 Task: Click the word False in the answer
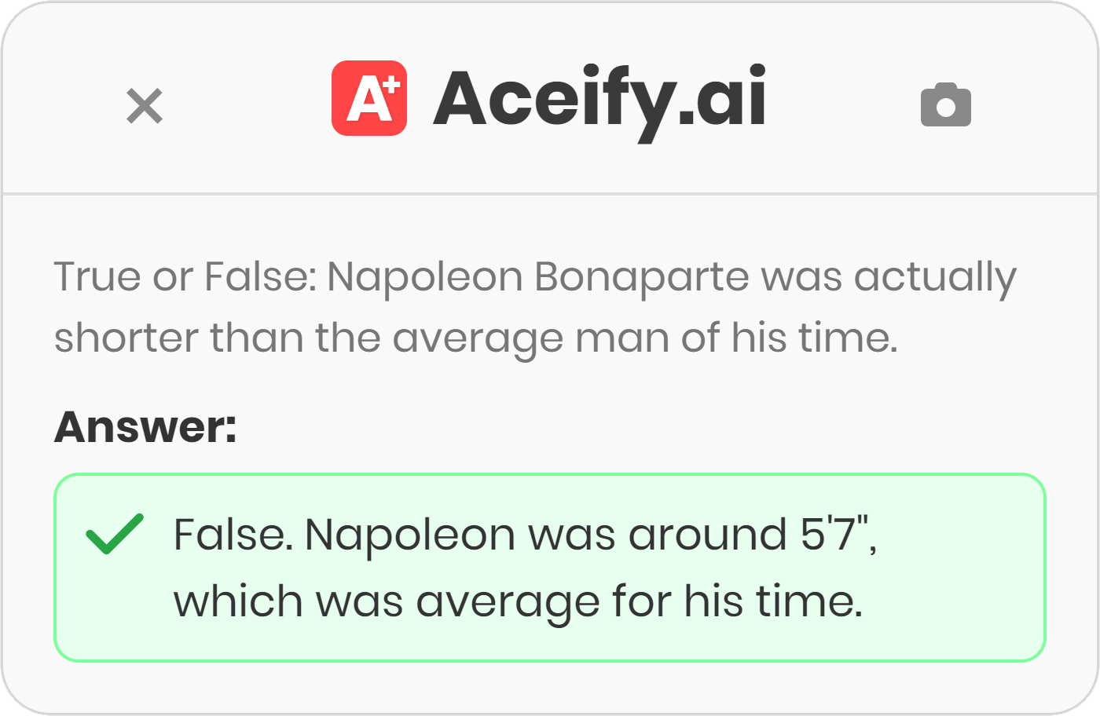point(228,533)
